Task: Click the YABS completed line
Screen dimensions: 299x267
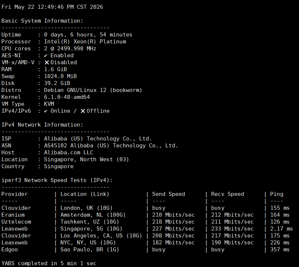Action: 49,264
